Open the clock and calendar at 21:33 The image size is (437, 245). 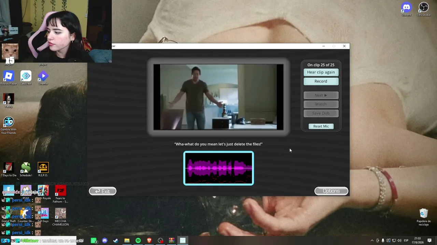point(418,241)
